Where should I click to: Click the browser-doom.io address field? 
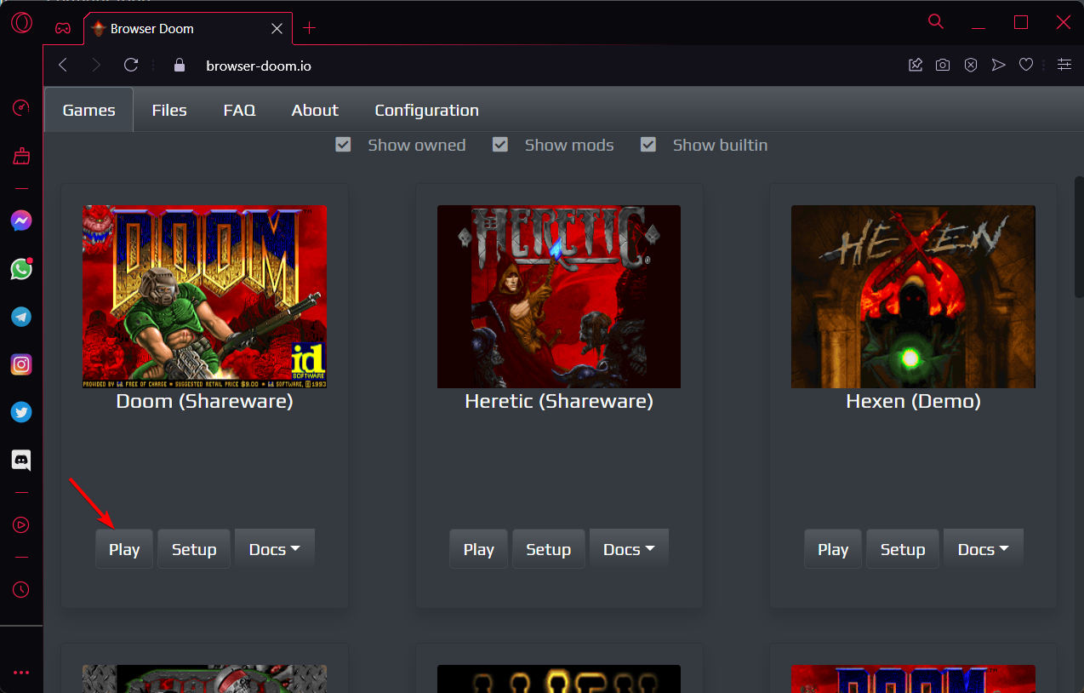click(259, 65)
